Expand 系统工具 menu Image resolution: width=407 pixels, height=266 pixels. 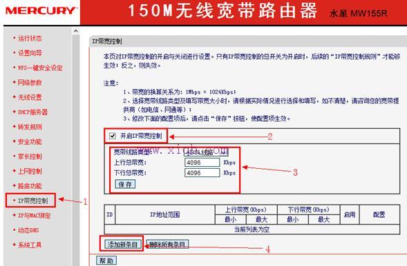(x=30, y=245)
